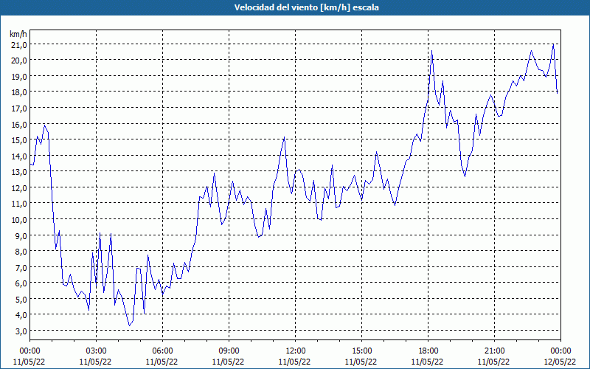
Task: Click the '13,0' y-axis value
Action: pos(19,172)
